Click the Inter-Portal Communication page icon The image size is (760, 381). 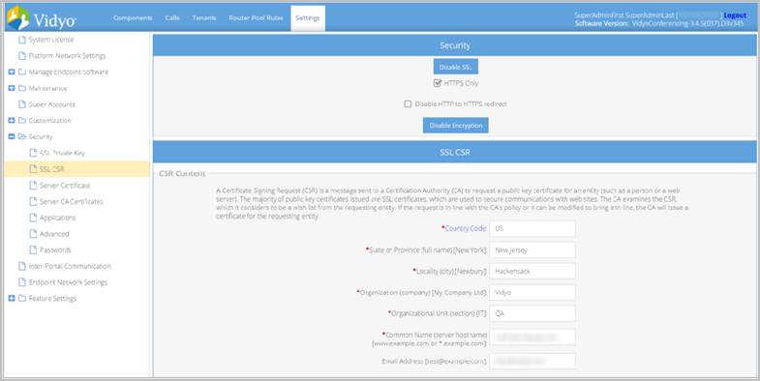[x=22, y=266]
